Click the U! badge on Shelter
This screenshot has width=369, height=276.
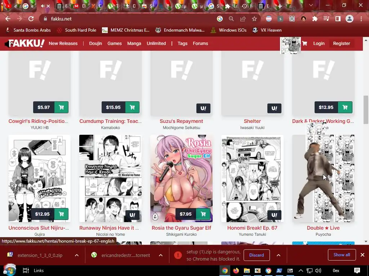click(x=274, y=108)
